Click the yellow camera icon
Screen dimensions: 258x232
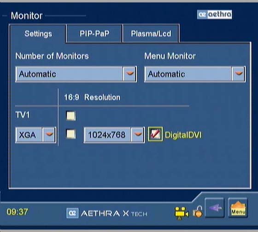[182, 213]
